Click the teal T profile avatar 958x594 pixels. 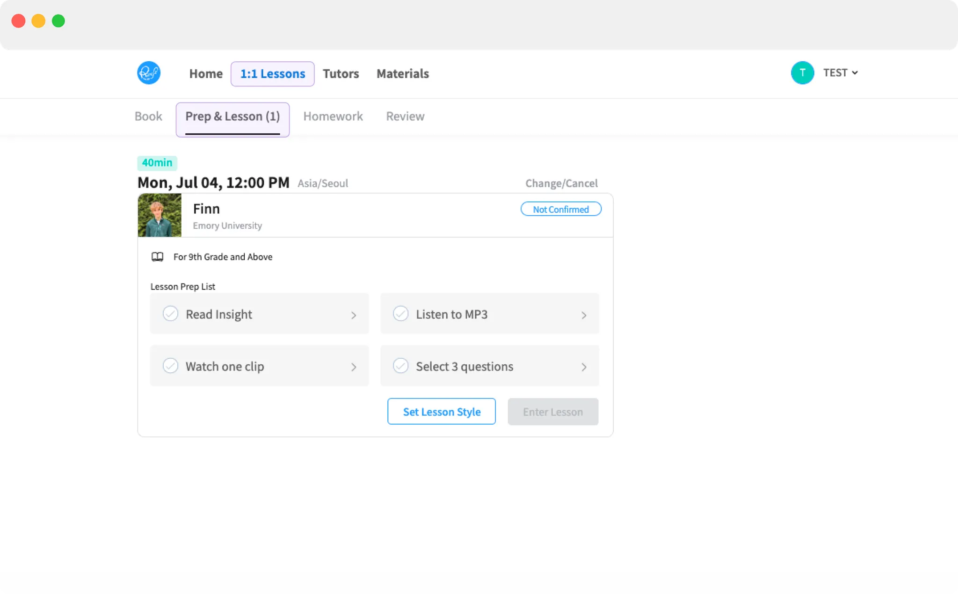(802, 73)
